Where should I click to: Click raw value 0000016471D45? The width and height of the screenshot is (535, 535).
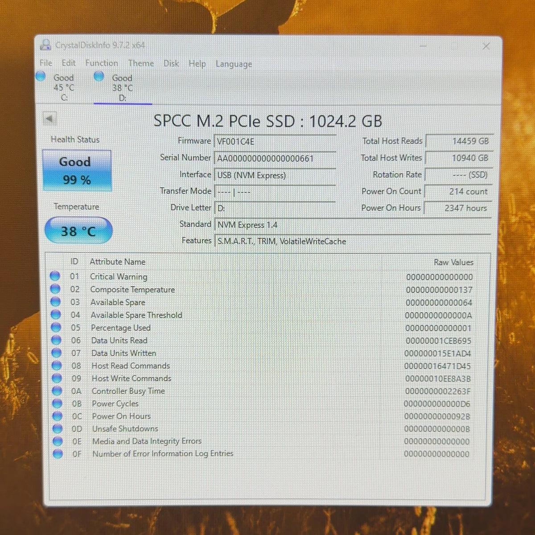tap(437, 366)
